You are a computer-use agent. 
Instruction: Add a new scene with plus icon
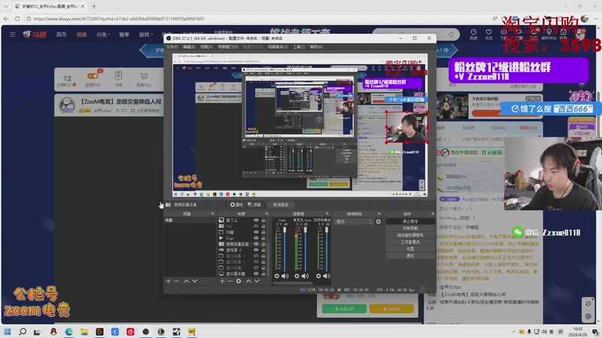tap(168, 281)
